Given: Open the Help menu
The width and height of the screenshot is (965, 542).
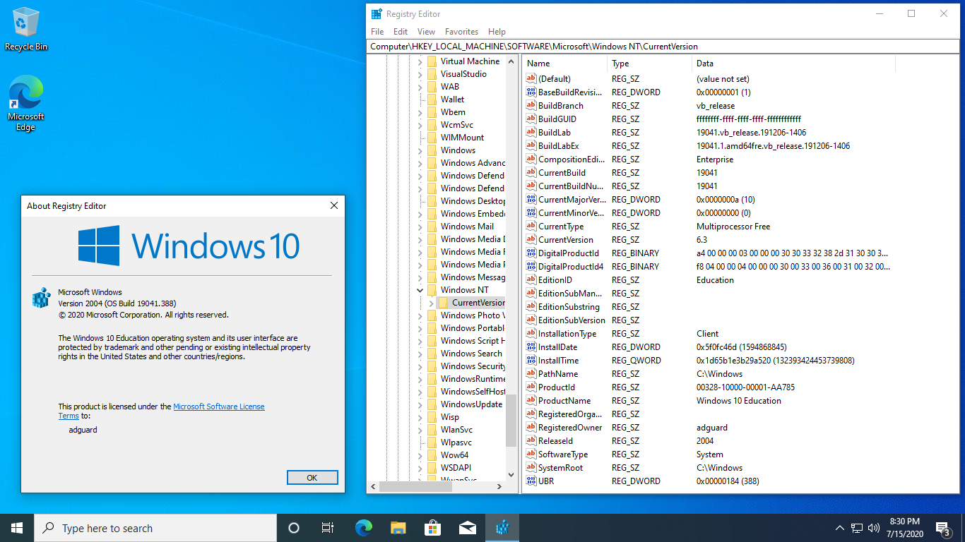Looking at the screenshot, I should point(497,32).
